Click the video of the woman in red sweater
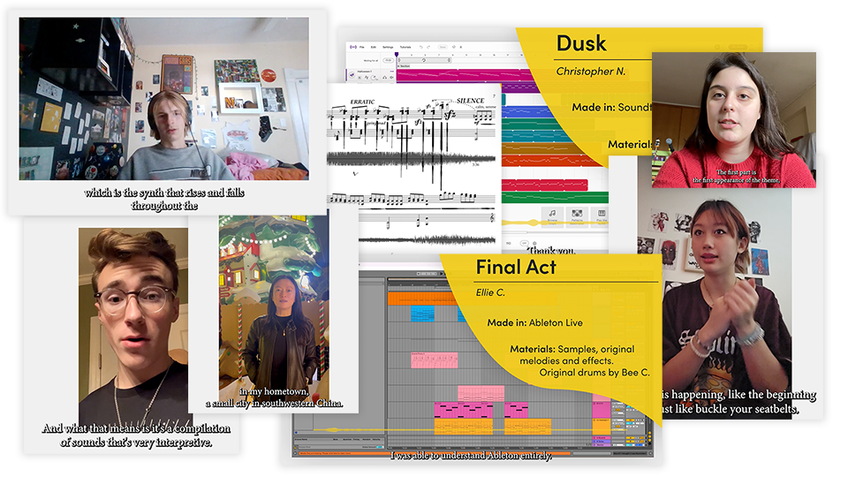The image size is (848, 477). pos(734,120)
